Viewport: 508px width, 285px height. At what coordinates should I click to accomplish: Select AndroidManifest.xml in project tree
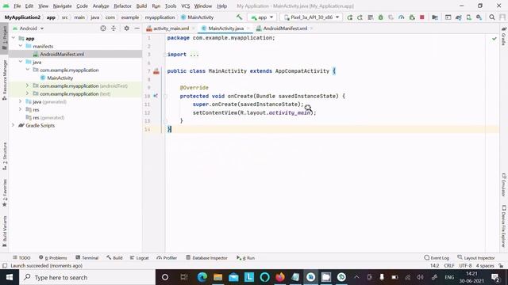click(x=62, y=54)
